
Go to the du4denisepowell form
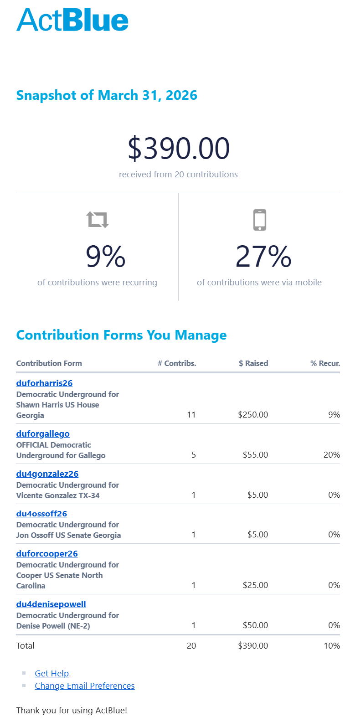51,604
